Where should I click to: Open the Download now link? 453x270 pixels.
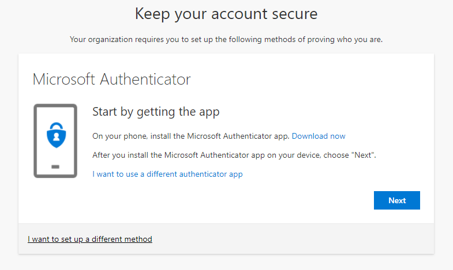click(x=319, y=136)
